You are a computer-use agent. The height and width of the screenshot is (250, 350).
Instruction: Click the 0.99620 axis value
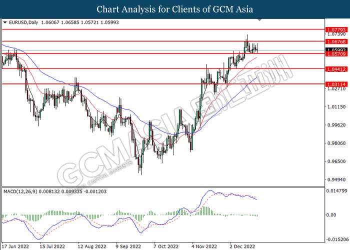(336, 125)
